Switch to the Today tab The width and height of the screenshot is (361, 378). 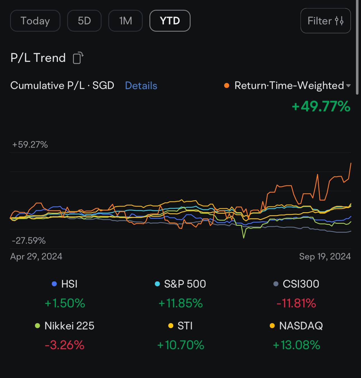click(x=35, y=21)
